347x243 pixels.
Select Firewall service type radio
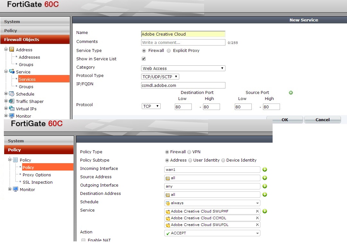144,51
